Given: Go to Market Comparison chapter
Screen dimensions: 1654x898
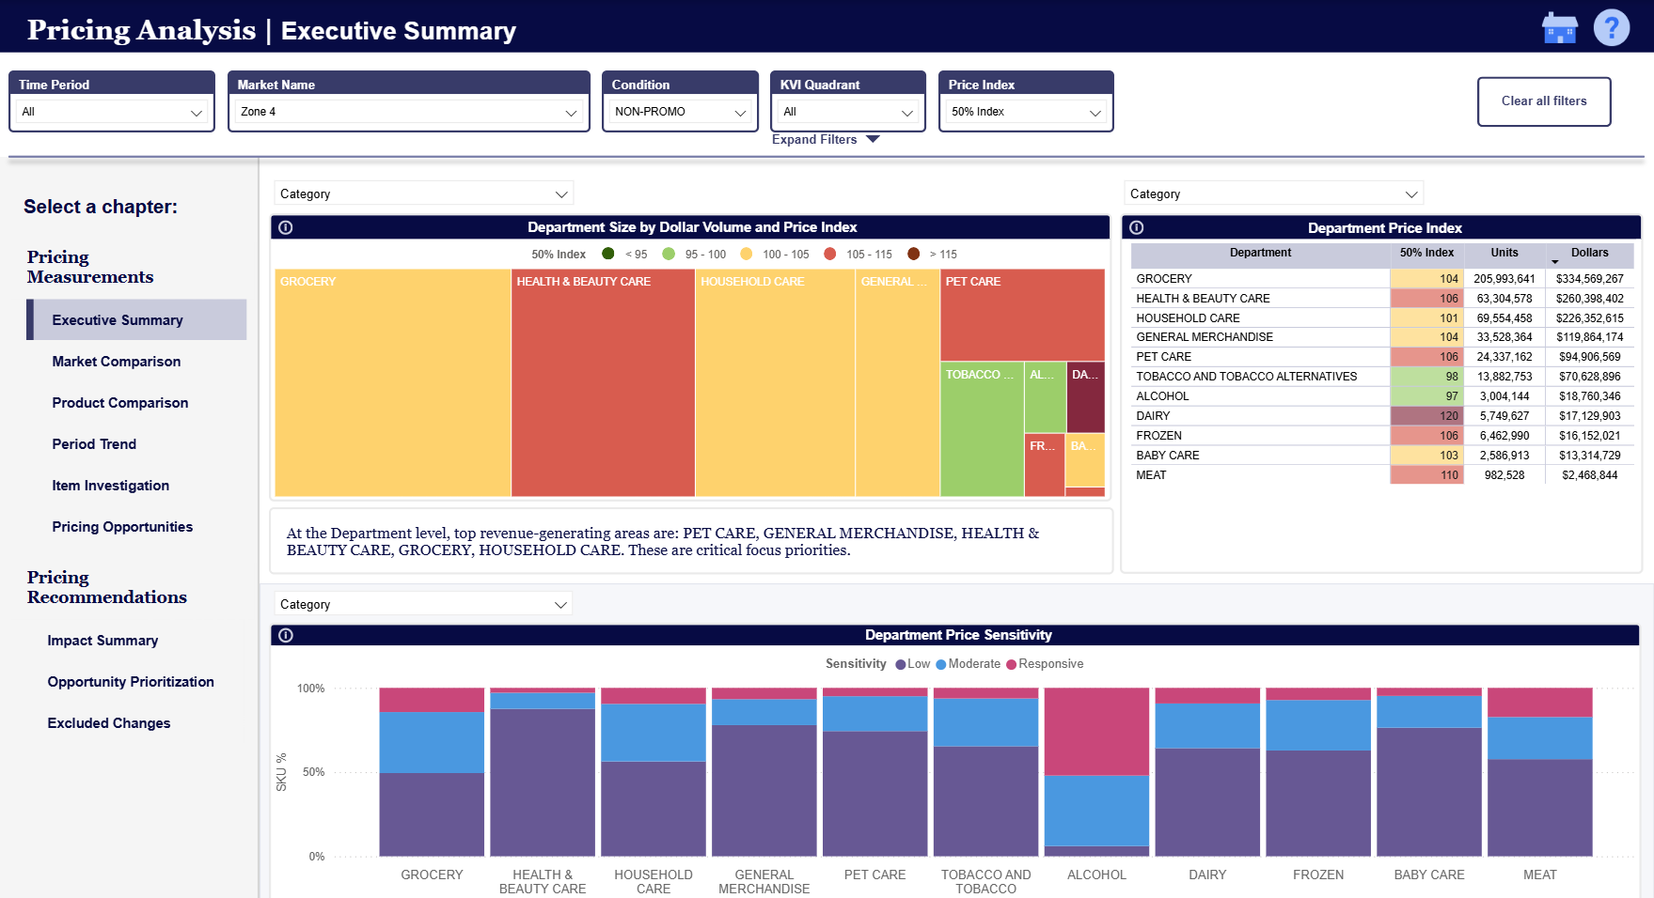Looking at the screenshot, I should [x=117, y=362].
